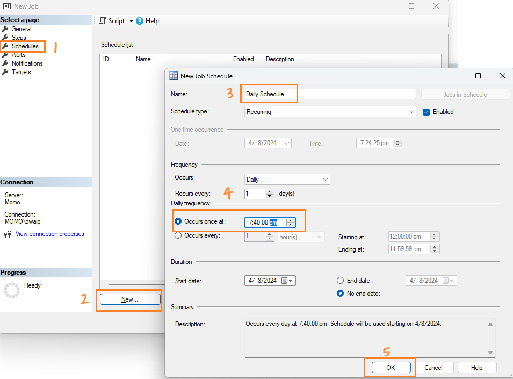The image size is (513, 379).
Task: Click OK in New Job Schedule
Action: [x=391, y=368]
